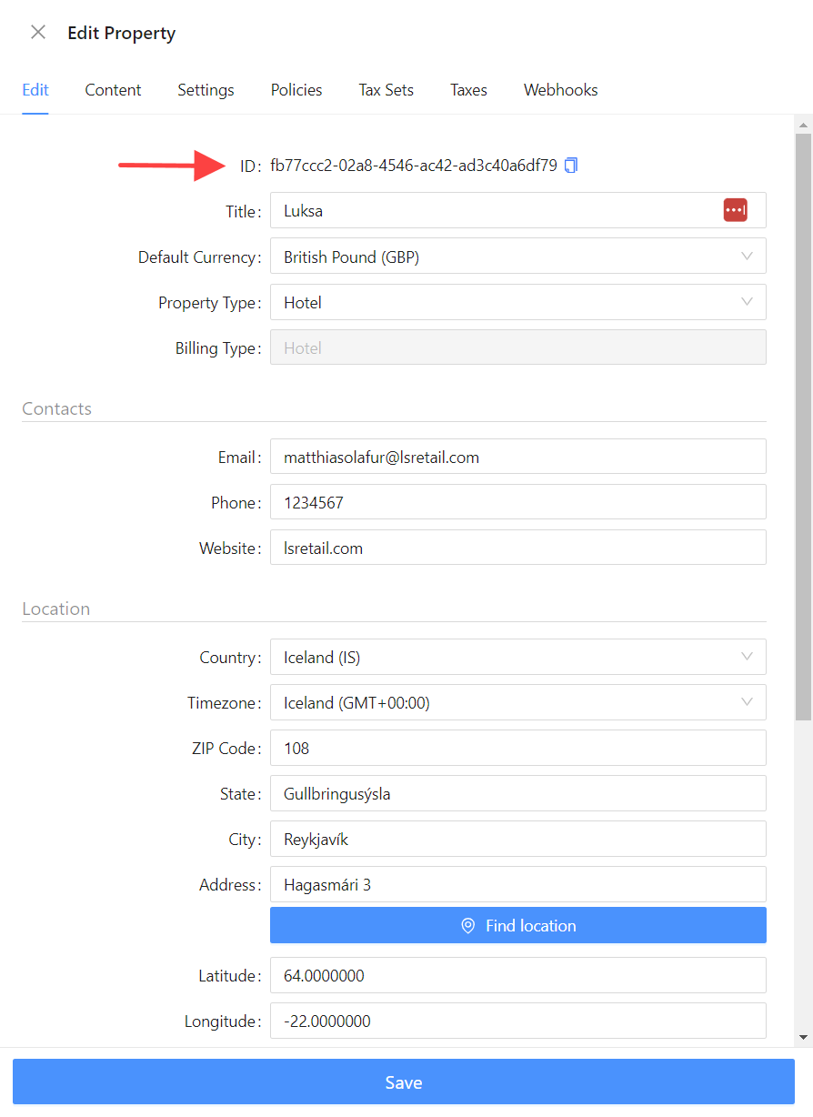The image size is (813, 1117).
Task: Expand the Default Currency dropdown
Action: tap(747, 257)
